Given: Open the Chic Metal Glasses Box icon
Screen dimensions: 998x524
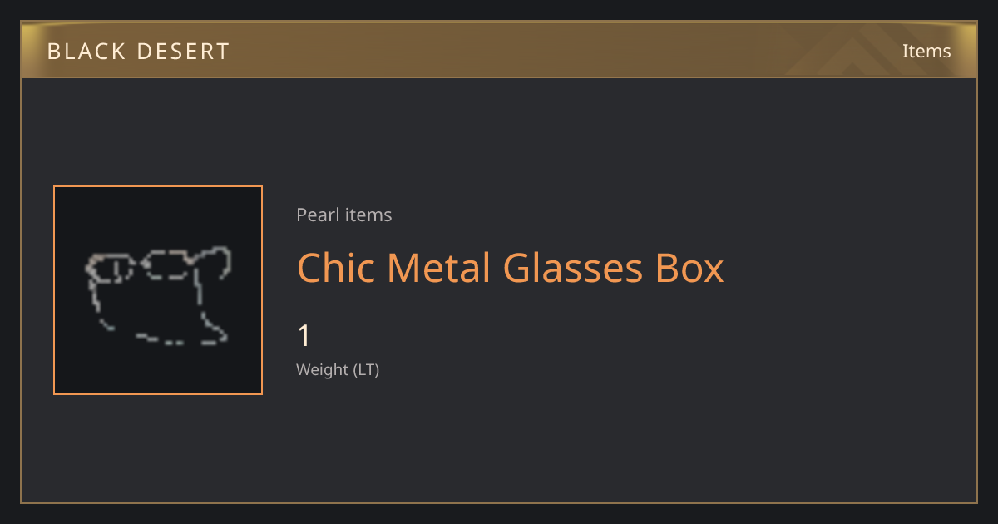Looking at the screenshot, I should tap(158, 290).
